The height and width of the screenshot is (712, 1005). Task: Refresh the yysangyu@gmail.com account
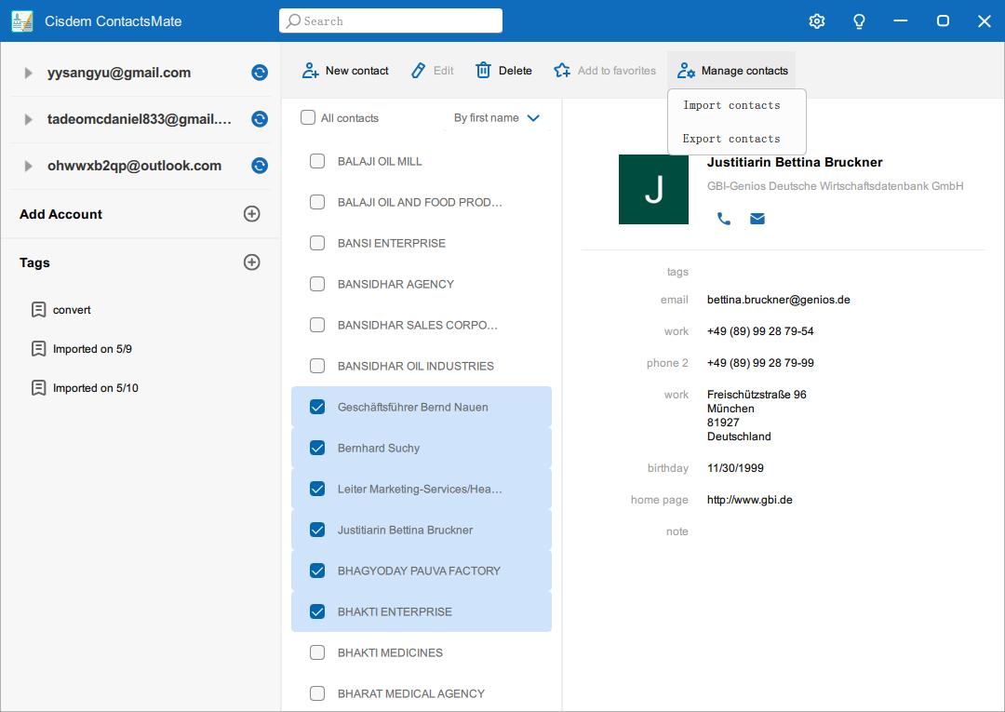coord(259,73)
